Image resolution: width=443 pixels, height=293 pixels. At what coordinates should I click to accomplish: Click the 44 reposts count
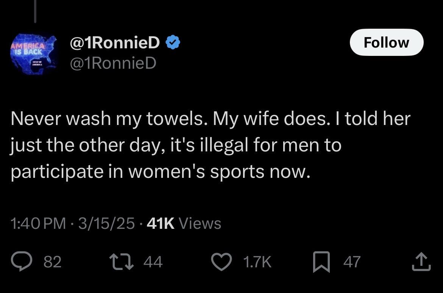tap(153, 262)
